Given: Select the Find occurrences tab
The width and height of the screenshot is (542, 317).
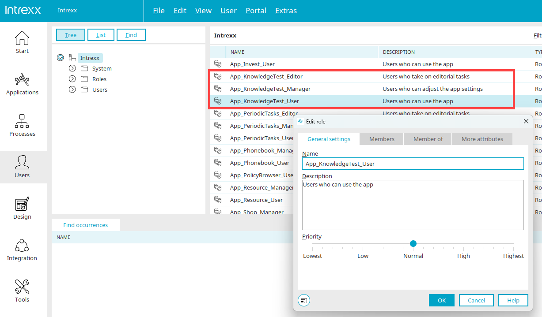Looking at the screenshot, I should [85, 225].
